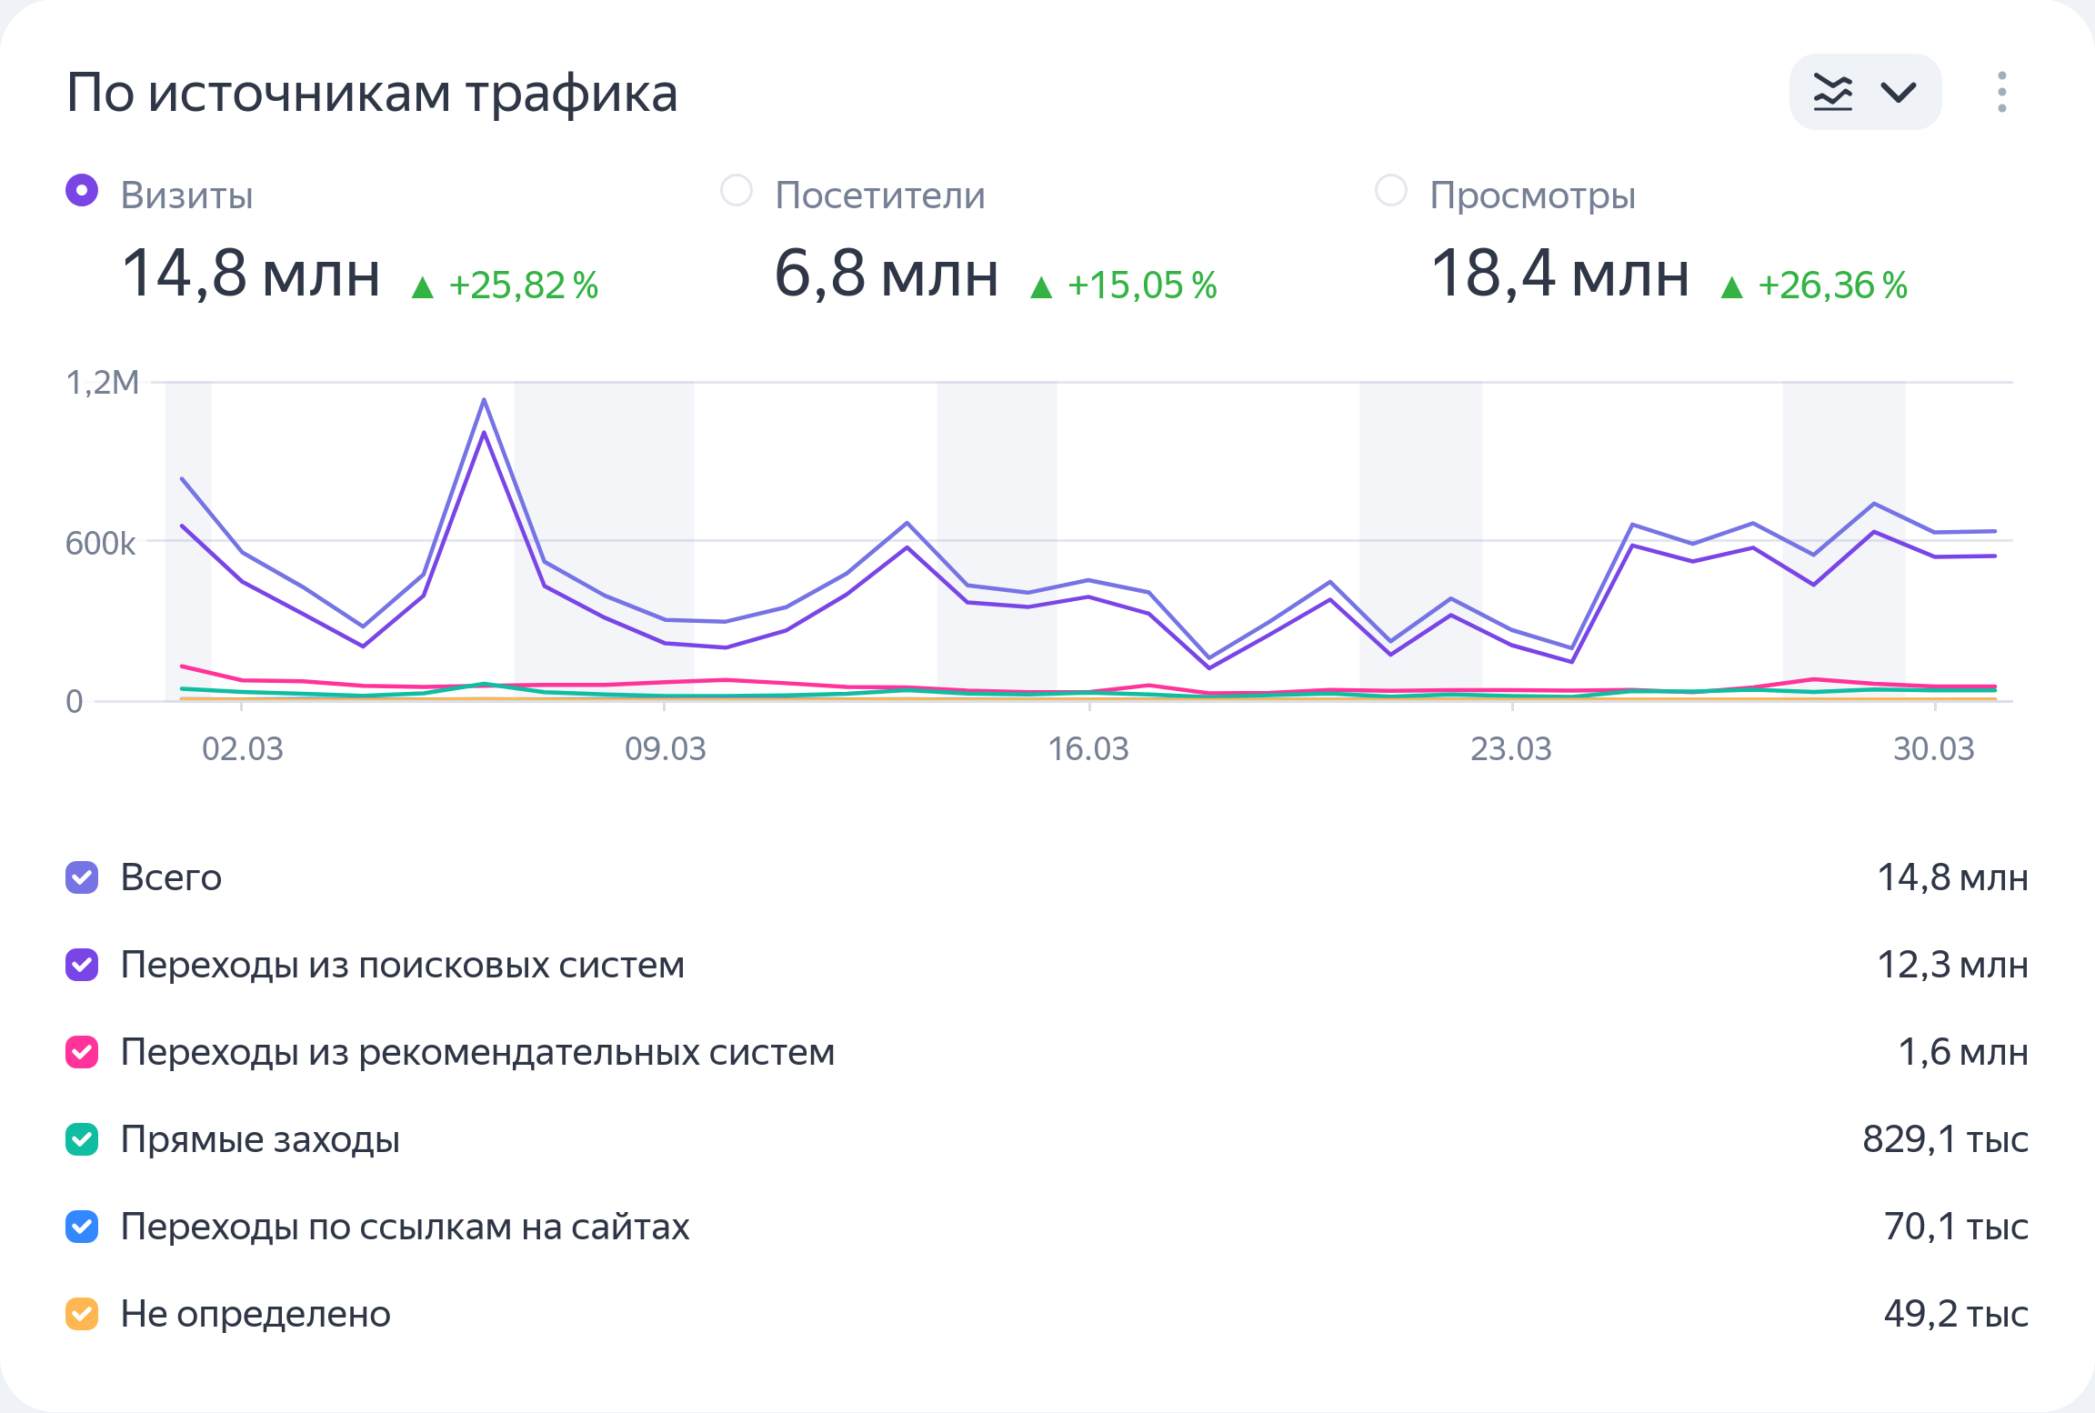Uncheck the Не определено checkbox
Screen dimensions: 2095x1413
tap(82, 1314)
